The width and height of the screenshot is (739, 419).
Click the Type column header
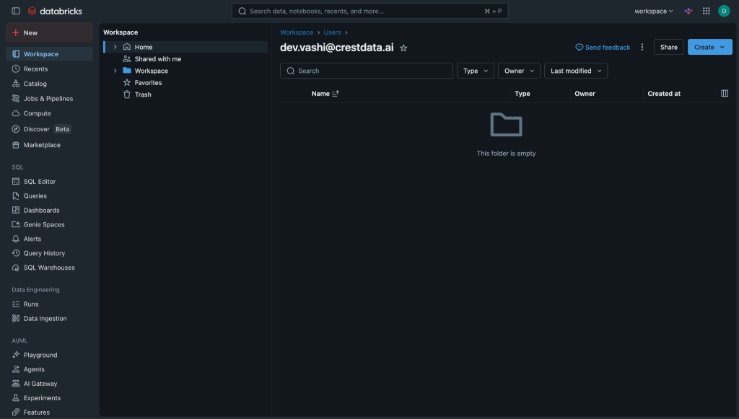(x=522, y=93)
